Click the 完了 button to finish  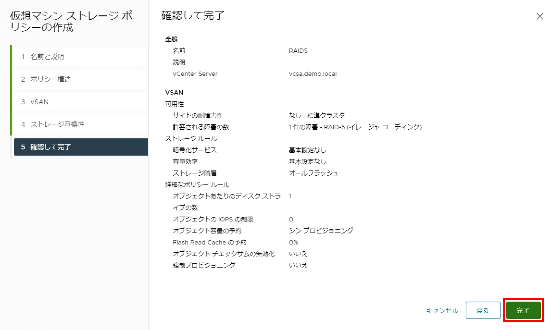pos(523,310)
